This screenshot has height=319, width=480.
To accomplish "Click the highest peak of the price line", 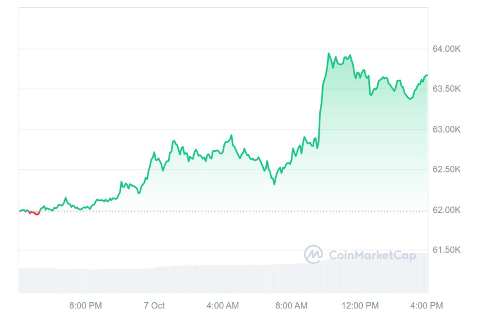I will (328, 54).
